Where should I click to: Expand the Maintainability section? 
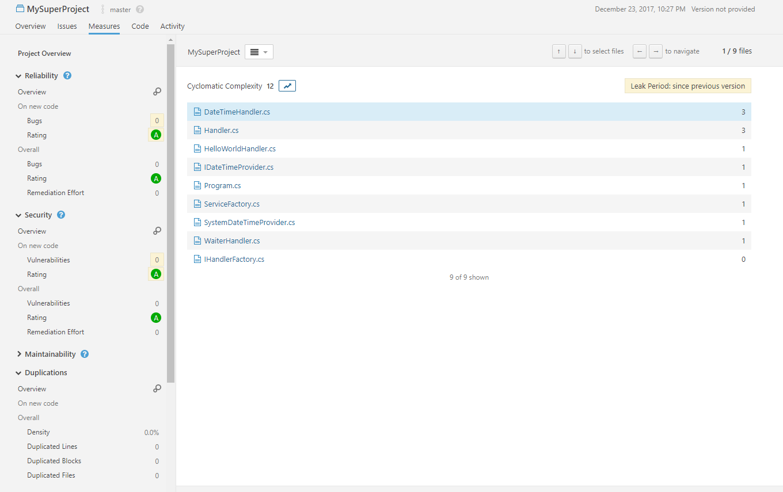coord(19,354)
